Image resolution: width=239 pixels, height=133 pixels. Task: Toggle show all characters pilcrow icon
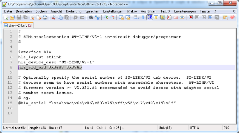coord(143,17)
